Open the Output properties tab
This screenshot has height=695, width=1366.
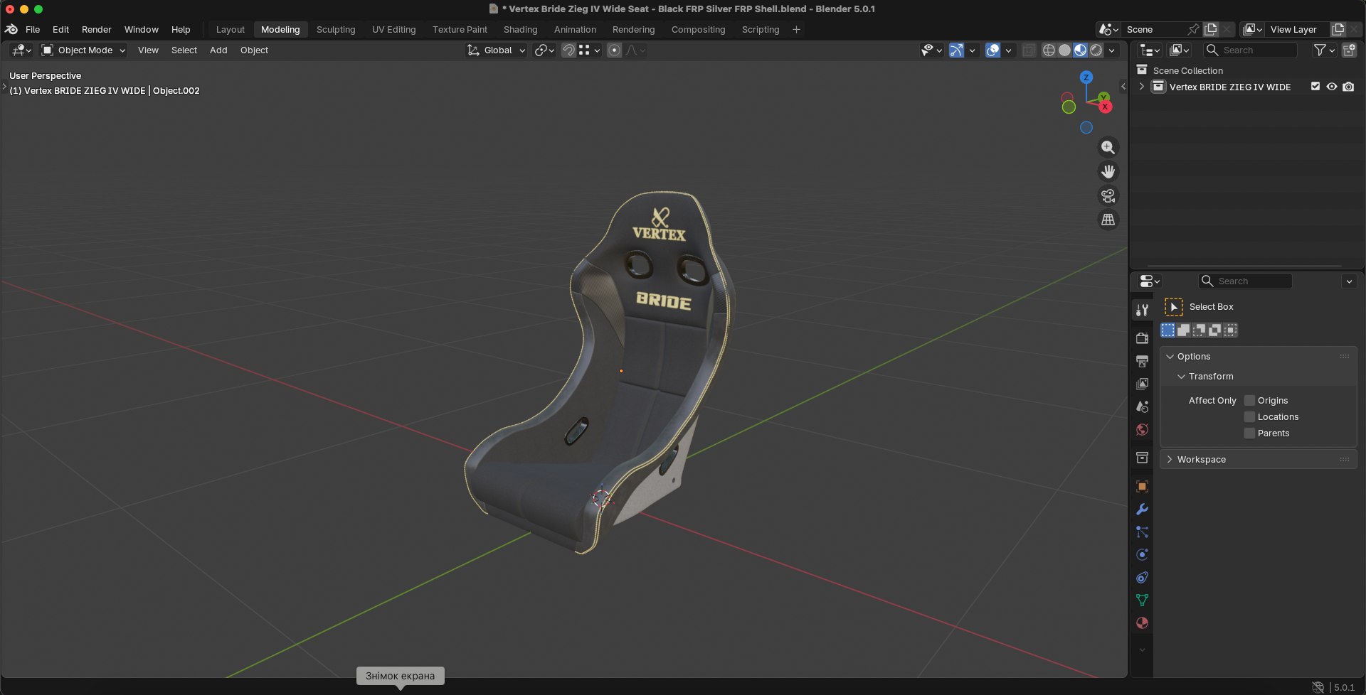point(1142,361)
